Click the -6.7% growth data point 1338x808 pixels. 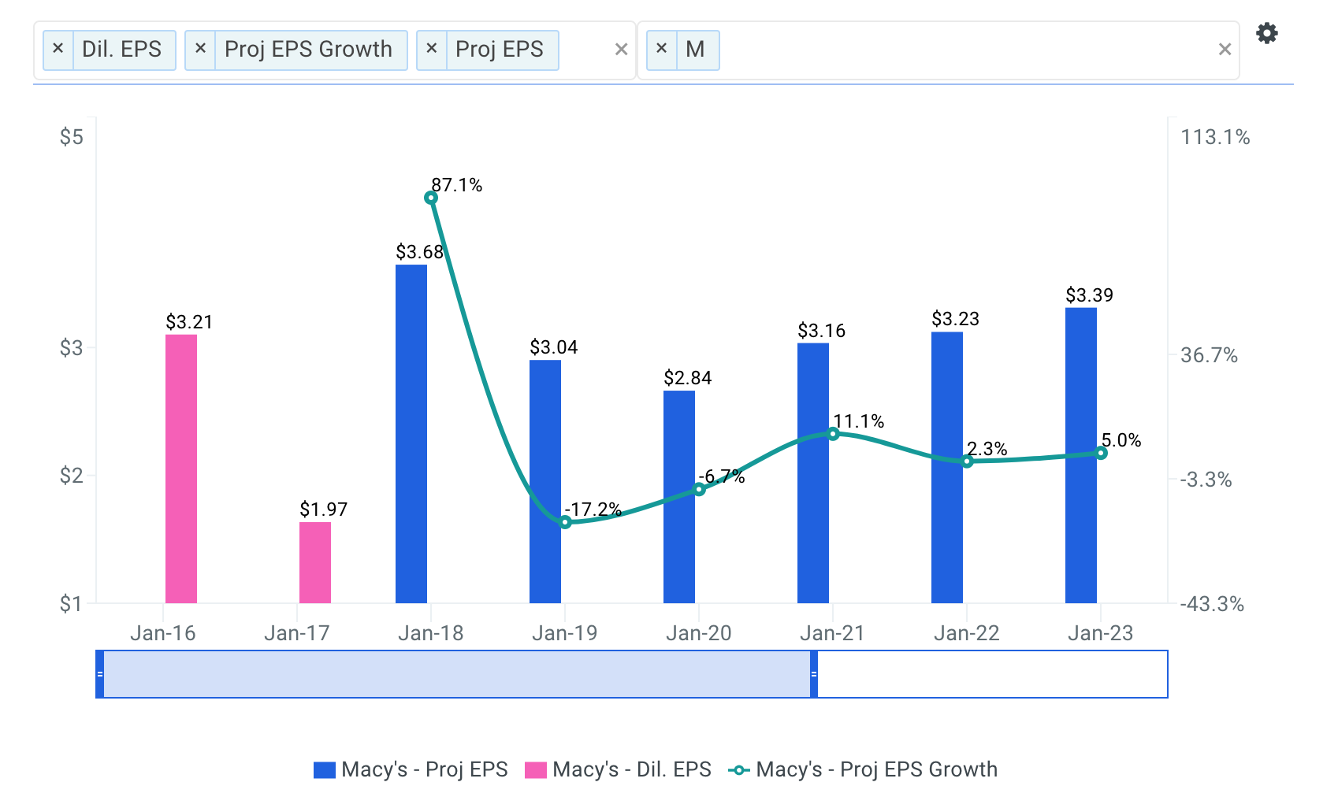click(699, 489)
